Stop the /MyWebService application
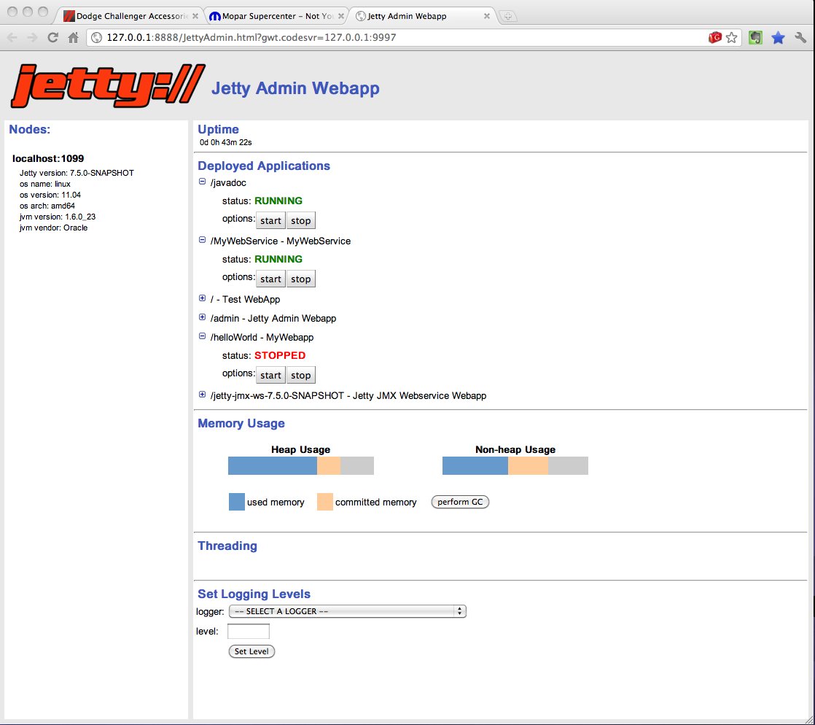Image resolution: width=815 pixels, height=725 pixels. click(x=301, y=279)
